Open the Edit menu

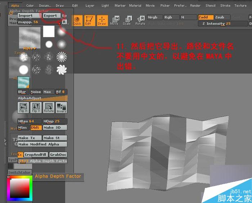pos(75,6)
